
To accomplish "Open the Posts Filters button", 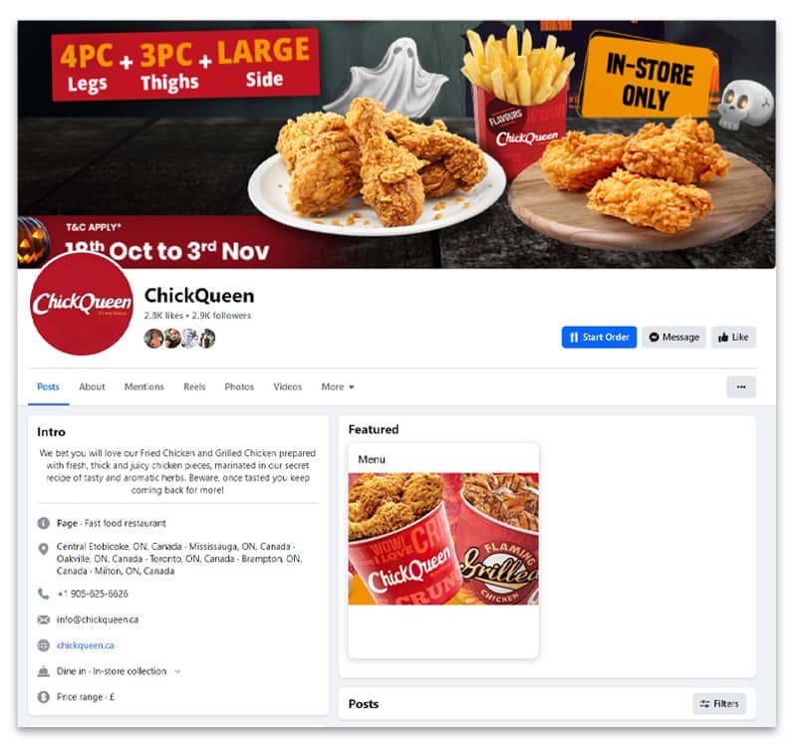I will [x=719, y=703].
